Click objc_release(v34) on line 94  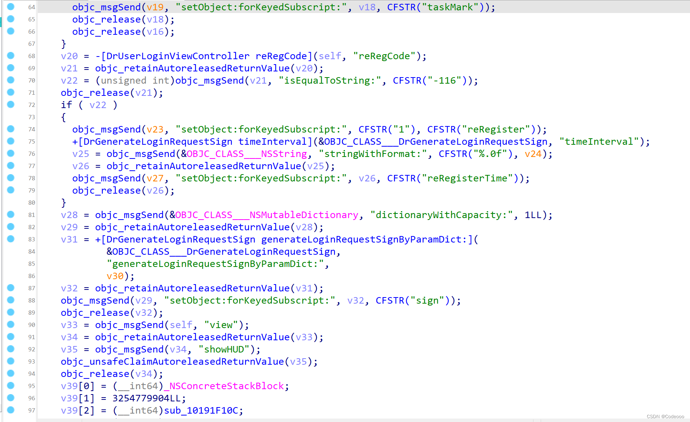pyautogui.click(x=109, y=374)
